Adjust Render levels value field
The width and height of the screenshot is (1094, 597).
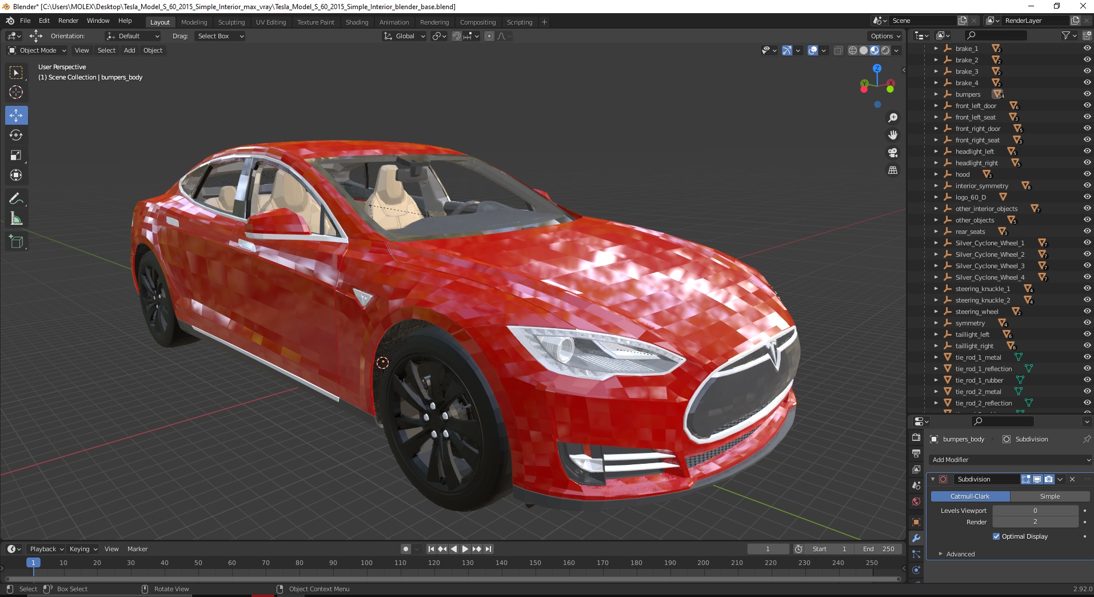tap(1035, 522)
